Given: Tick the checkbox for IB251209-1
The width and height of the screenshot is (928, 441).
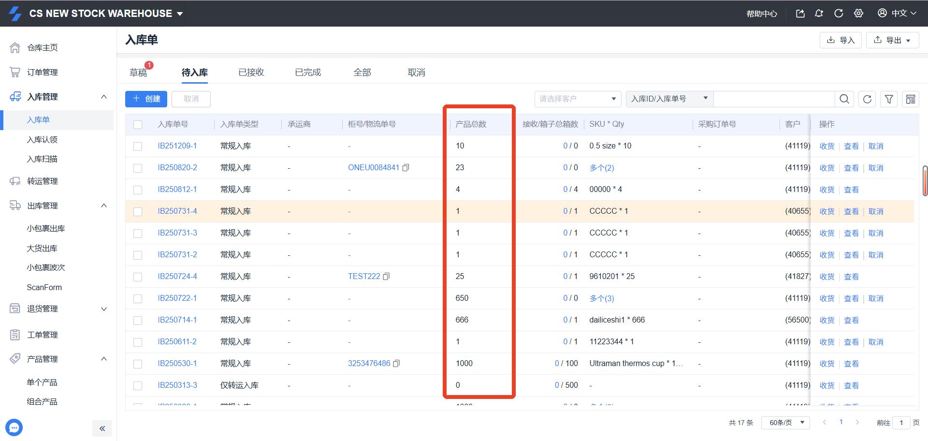Looking at the screenshot, I should point(138,147).
